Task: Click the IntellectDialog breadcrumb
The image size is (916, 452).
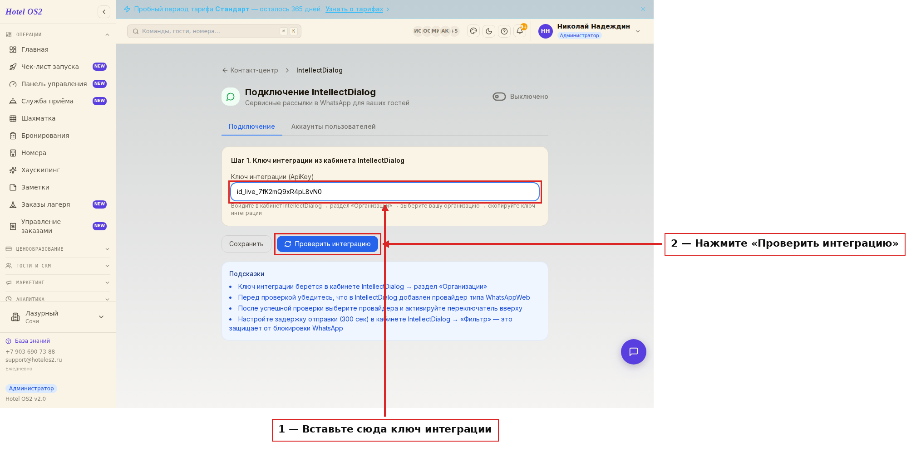Action: 319,70
